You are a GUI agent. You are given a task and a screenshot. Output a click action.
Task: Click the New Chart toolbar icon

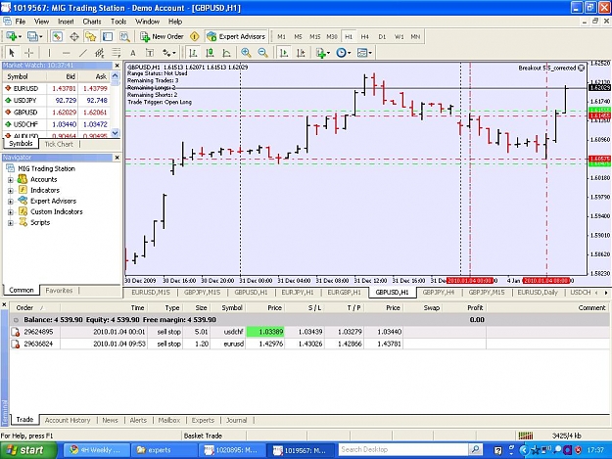[14, 36]
